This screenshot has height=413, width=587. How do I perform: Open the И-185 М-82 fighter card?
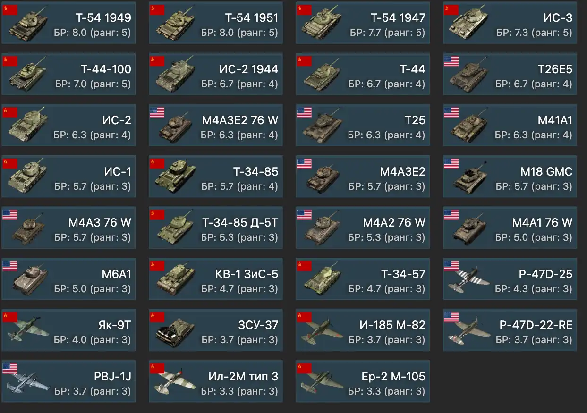click(363, 330)
